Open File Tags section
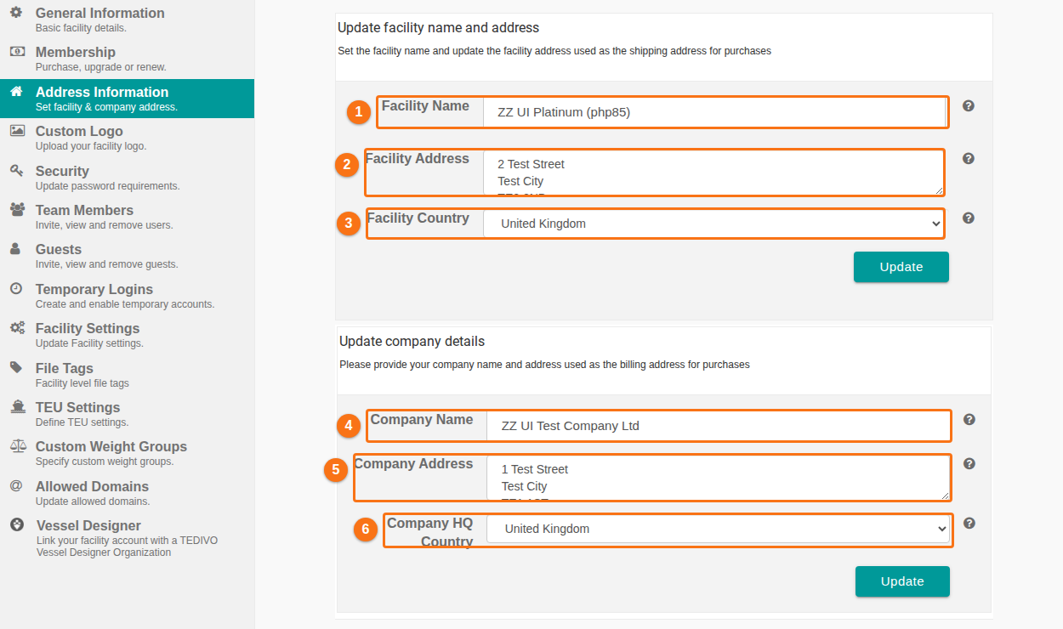Viewport: 1063px width, 629px height. [128, 375]
